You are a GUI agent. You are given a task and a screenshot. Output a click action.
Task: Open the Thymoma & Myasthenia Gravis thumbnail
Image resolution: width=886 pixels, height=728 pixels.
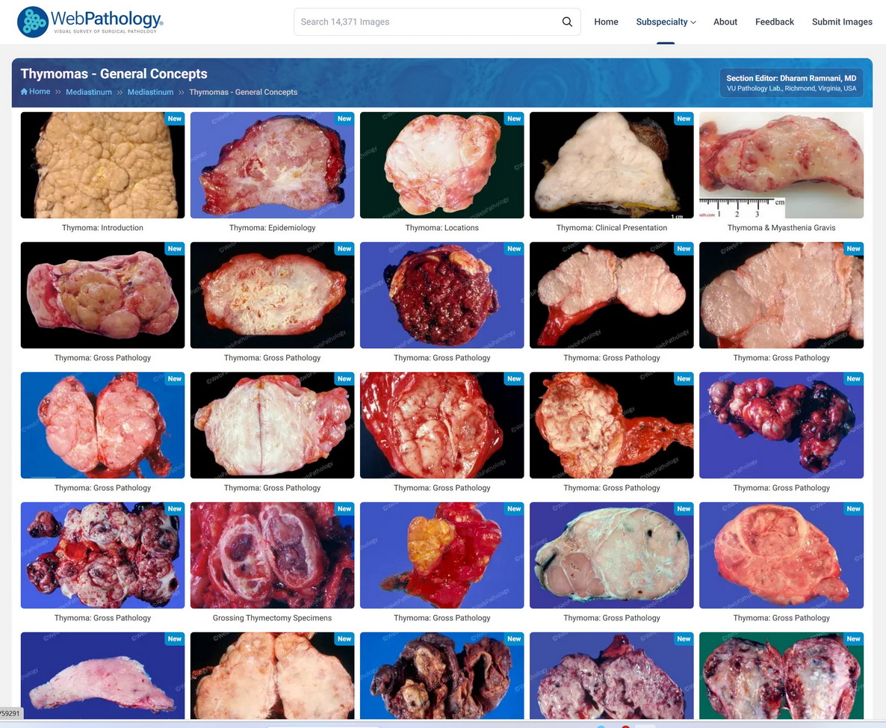(x=781, y=164)
